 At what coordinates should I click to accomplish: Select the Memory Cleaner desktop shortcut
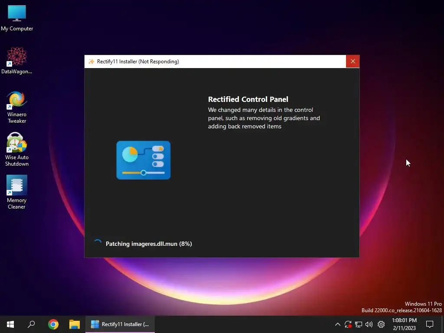click(x=17, y=192)
